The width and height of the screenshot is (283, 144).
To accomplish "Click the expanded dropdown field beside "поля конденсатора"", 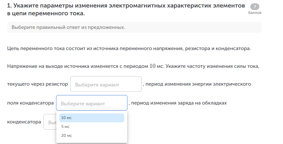I will [x=91, y=103].
